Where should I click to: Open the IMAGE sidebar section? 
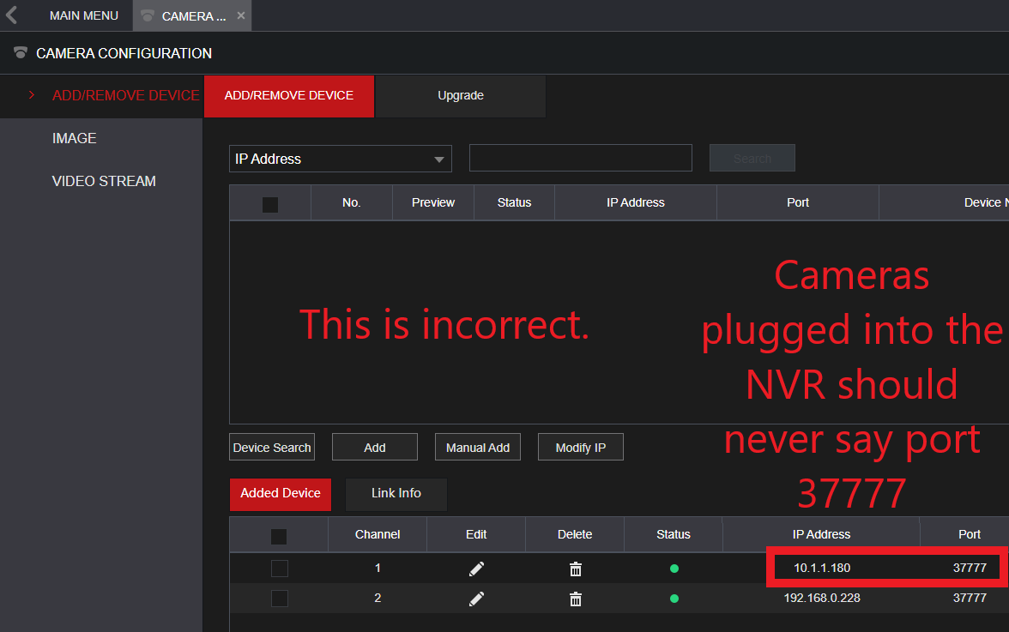coord(74,138)
